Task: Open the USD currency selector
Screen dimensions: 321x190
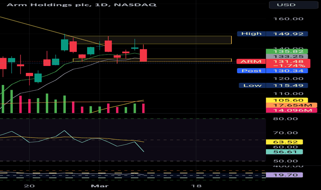Action: (x=293, y=5)
